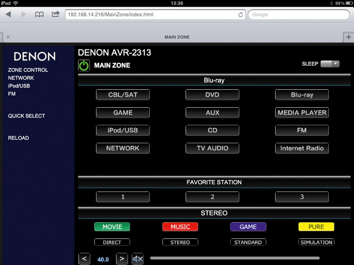Choose favorite station 1
The height and width of the screenshot is (265, 354).
(123, 197)
